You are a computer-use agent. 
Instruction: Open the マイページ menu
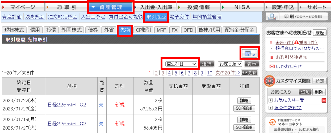pyautogui.click(x=22, y=7)
